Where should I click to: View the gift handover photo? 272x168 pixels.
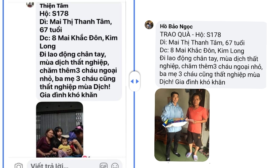point(182,125)
